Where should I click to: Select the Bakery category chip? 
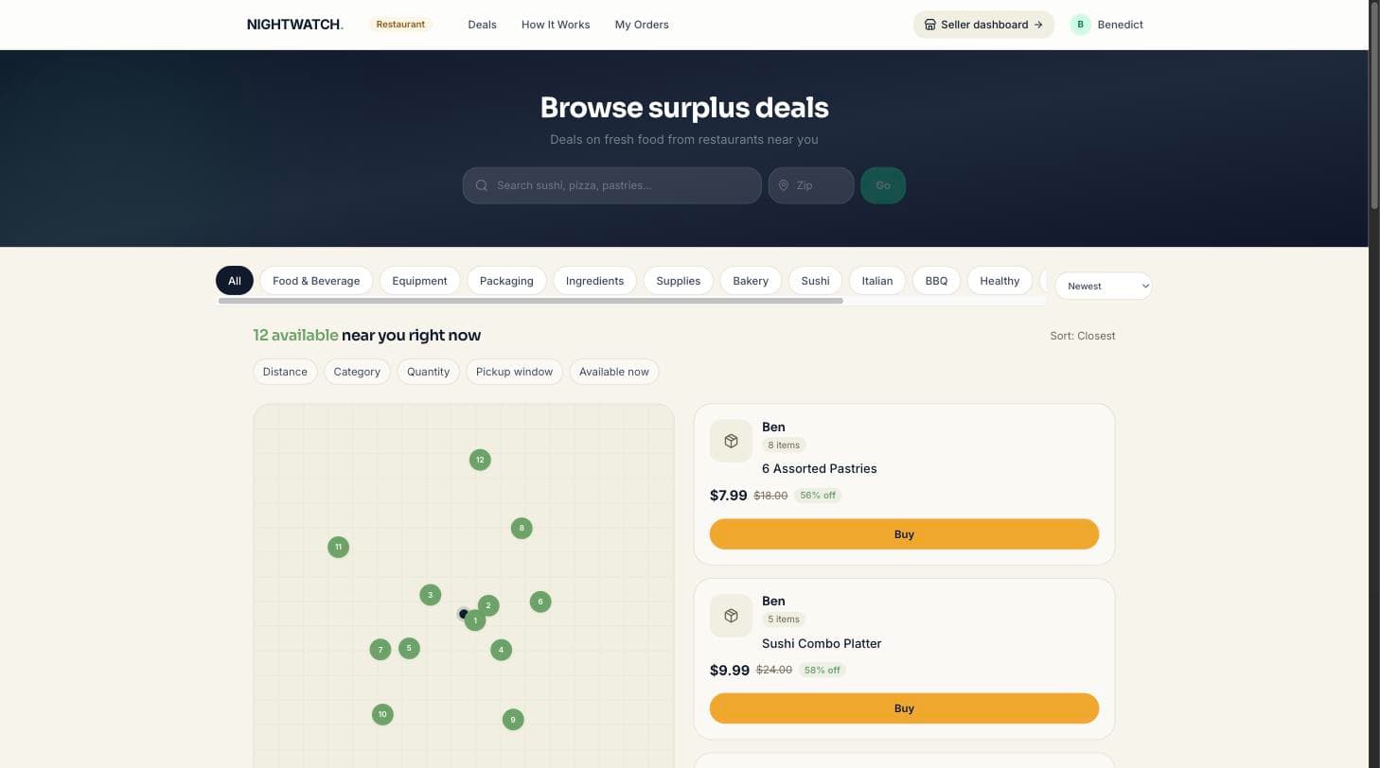[x=751, y=281]
